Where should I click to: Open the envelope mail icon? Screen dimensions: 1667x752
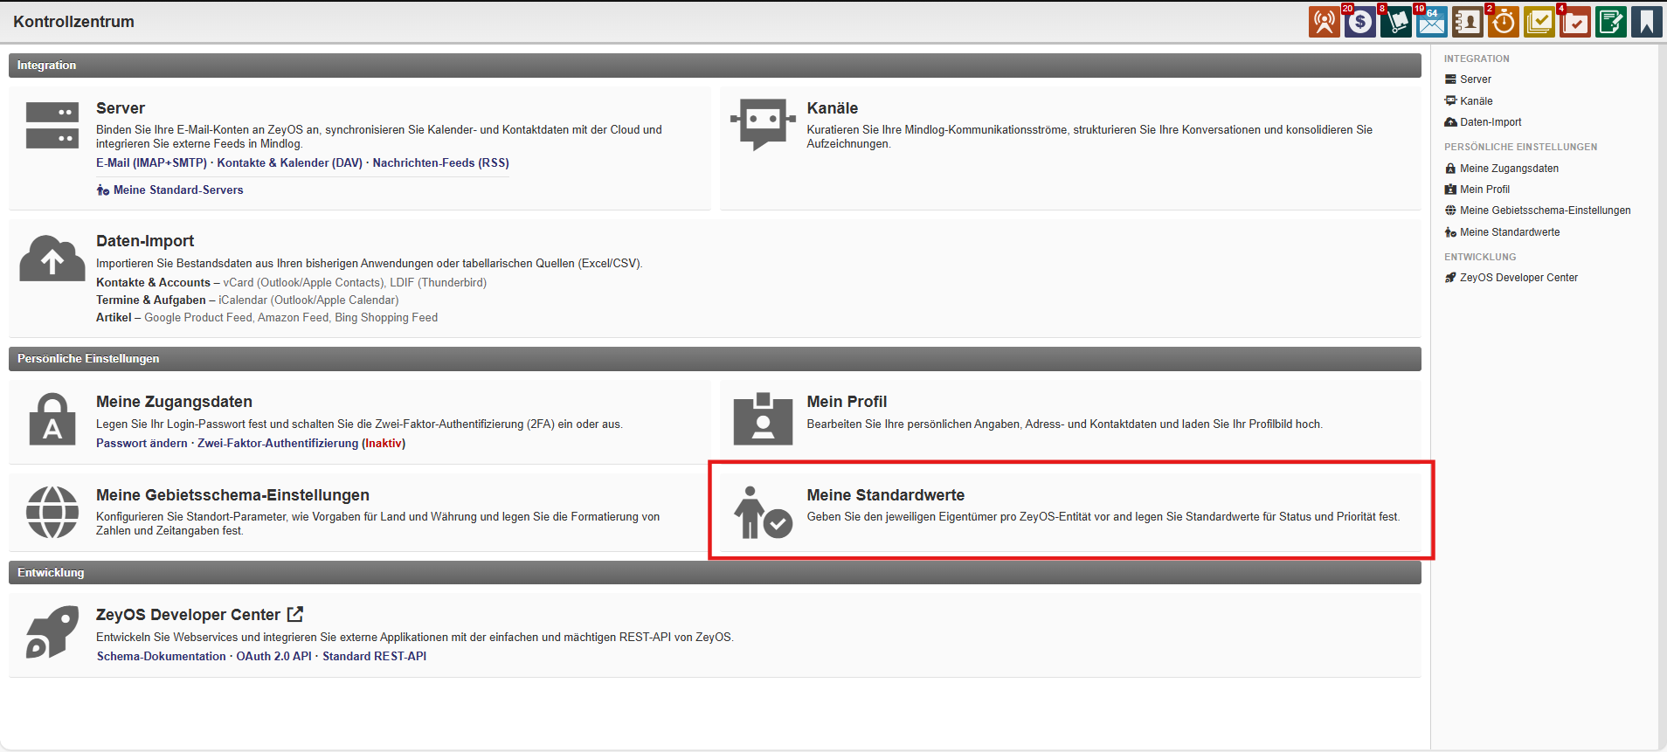(x=1431, y=22)
